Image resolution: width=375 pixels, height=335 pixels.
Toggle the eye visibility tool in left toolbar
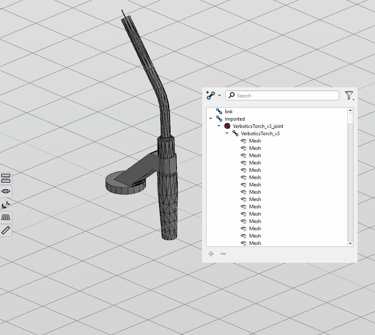tap(6, 191)
